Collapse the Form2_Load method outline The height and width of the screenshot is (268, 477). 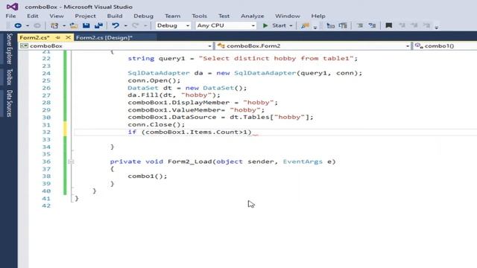pos(72,162)
